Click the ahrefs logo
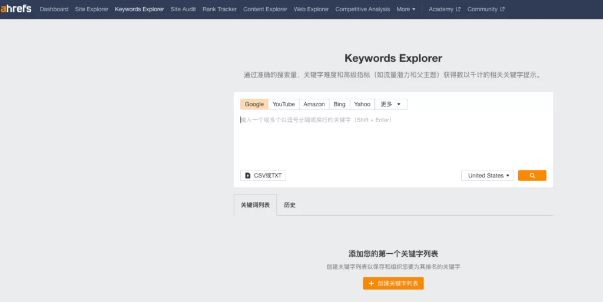This screenshot has height=302, width=603. [16, 8]
